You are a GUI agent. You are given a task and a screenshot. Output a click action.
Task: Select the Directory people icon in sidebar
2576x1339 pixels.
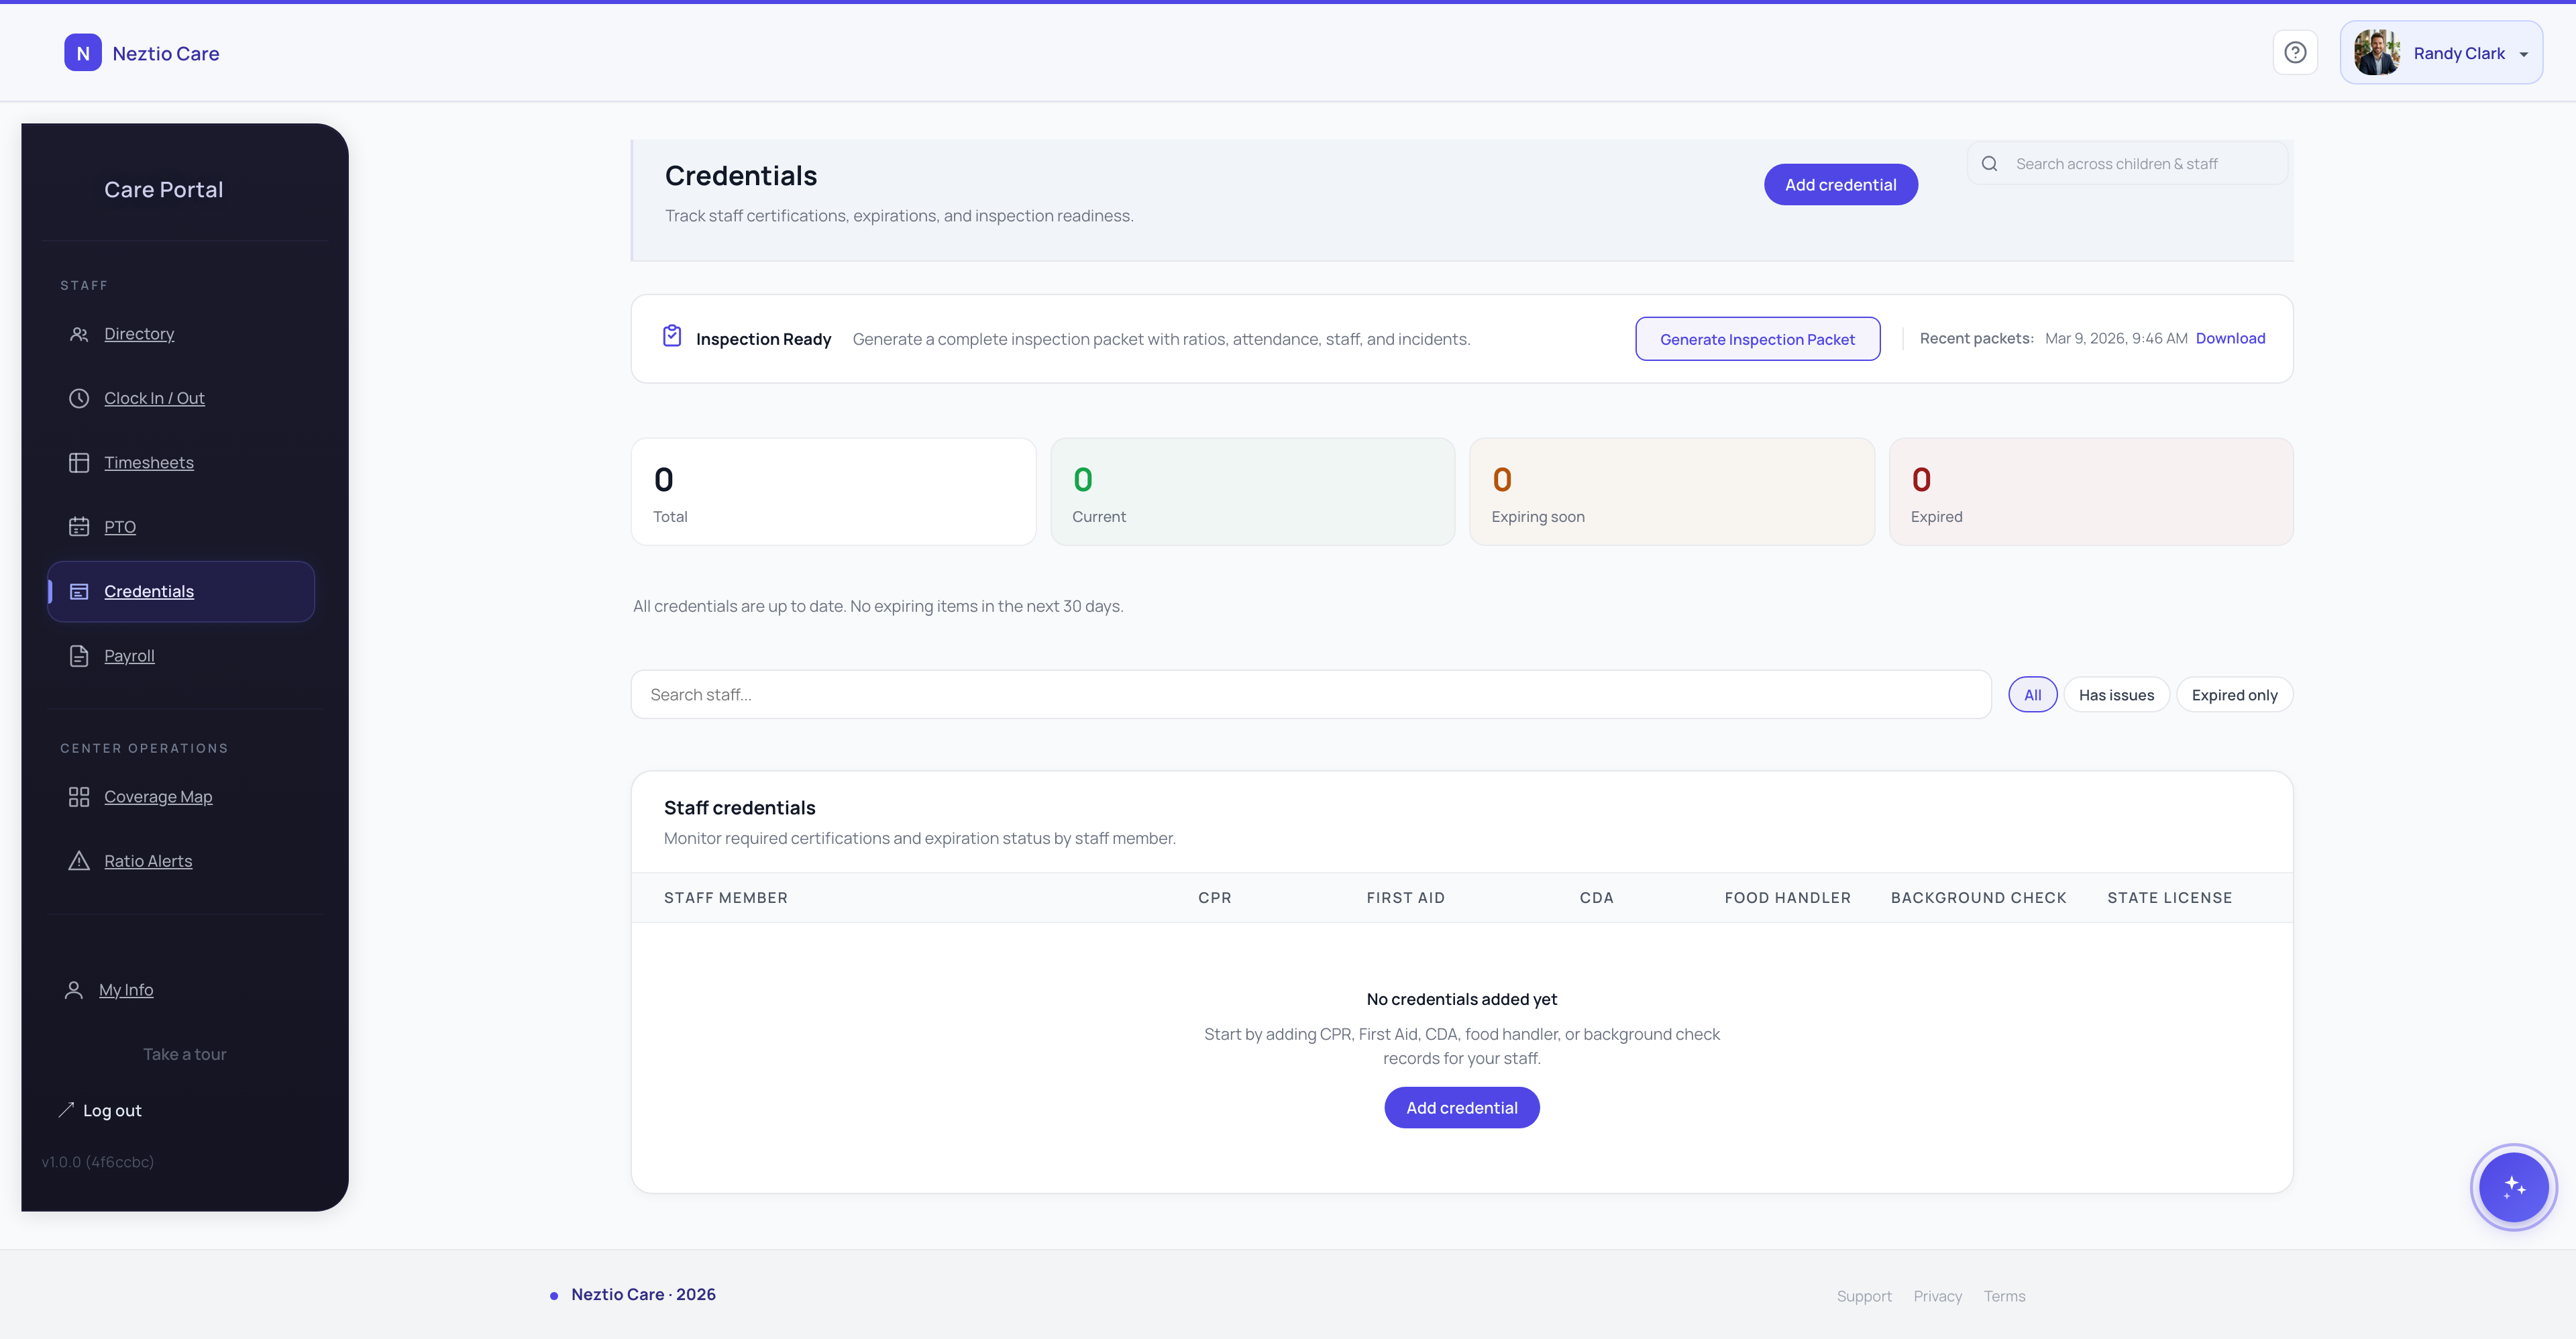(80, 334)
